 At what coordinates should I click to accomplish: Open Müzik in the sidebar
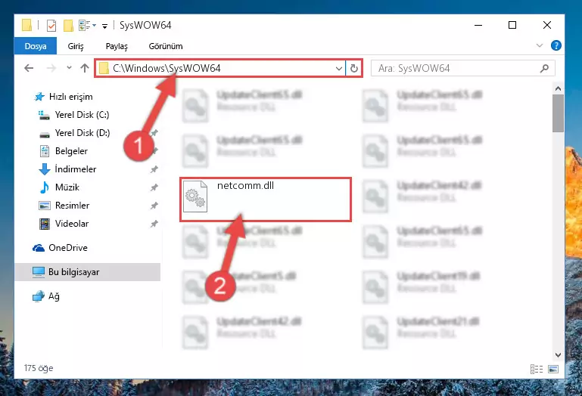tap(67, 187)
